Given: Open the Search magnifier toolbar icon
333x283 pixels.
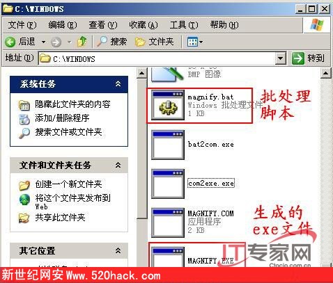Looking at the screenshot, I should (x=102, y=42).
